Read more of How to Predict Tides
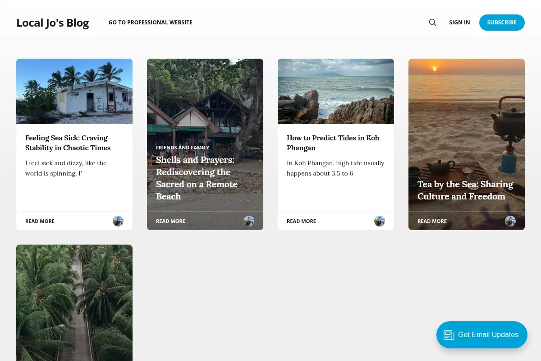 tap(301, 221)
